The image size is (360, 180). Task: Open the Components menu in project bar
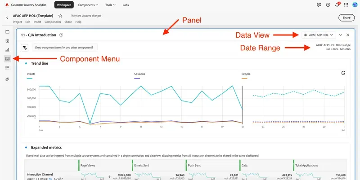53,22
